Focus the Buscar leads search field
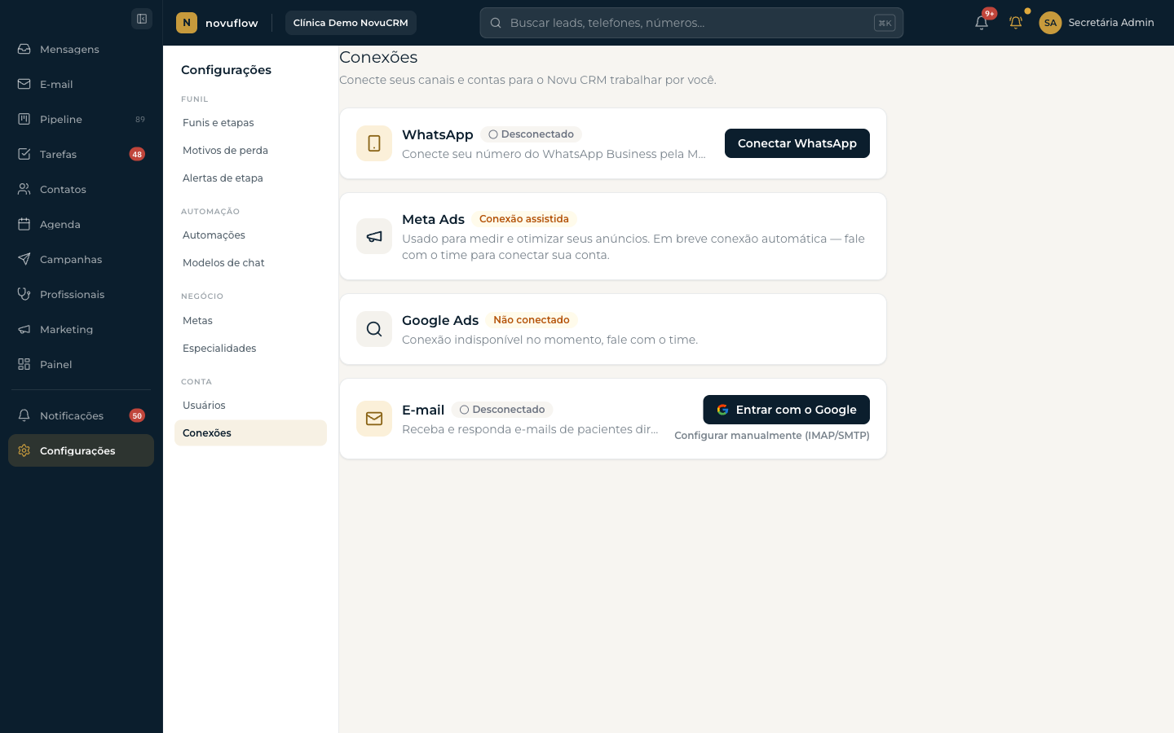Viewport: 1174px width, 733px height. click(x=691, y=23)
